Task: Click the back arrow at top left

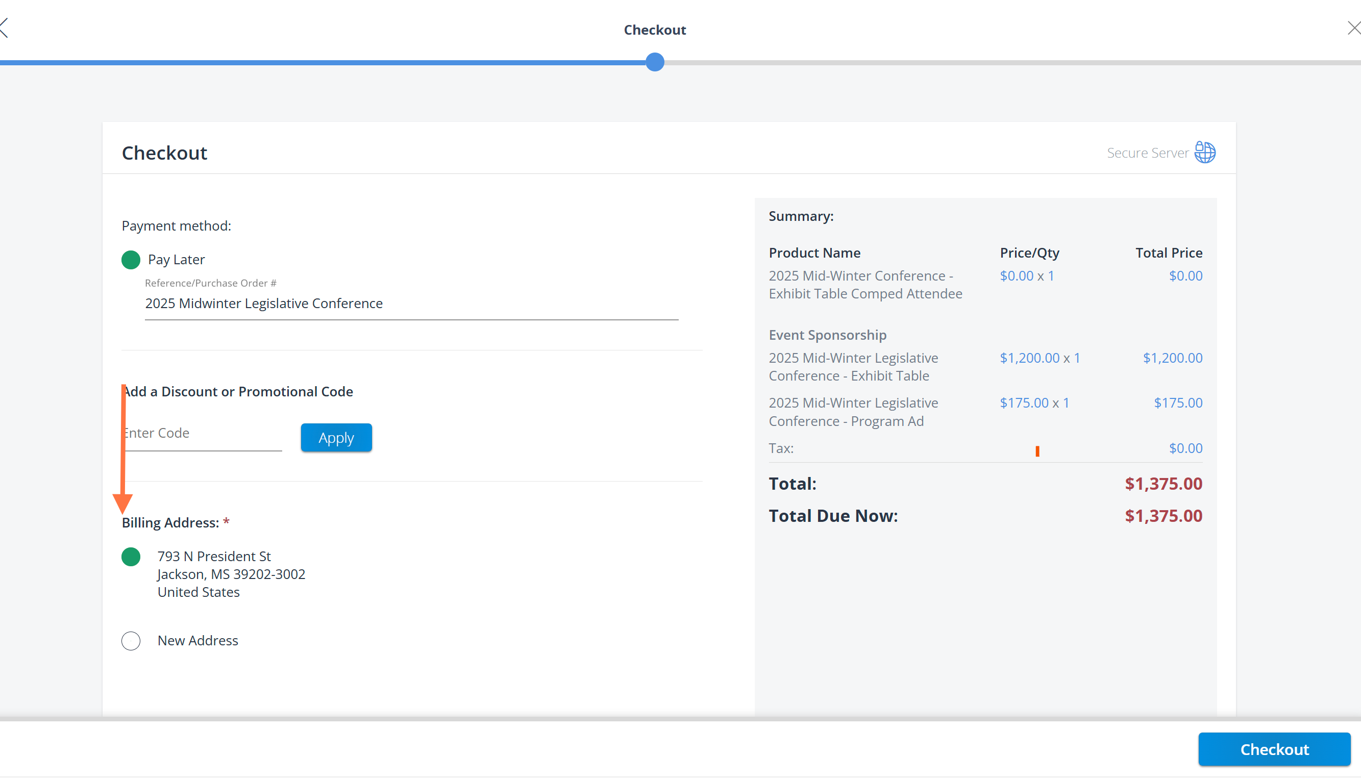Action: [4, 29]
